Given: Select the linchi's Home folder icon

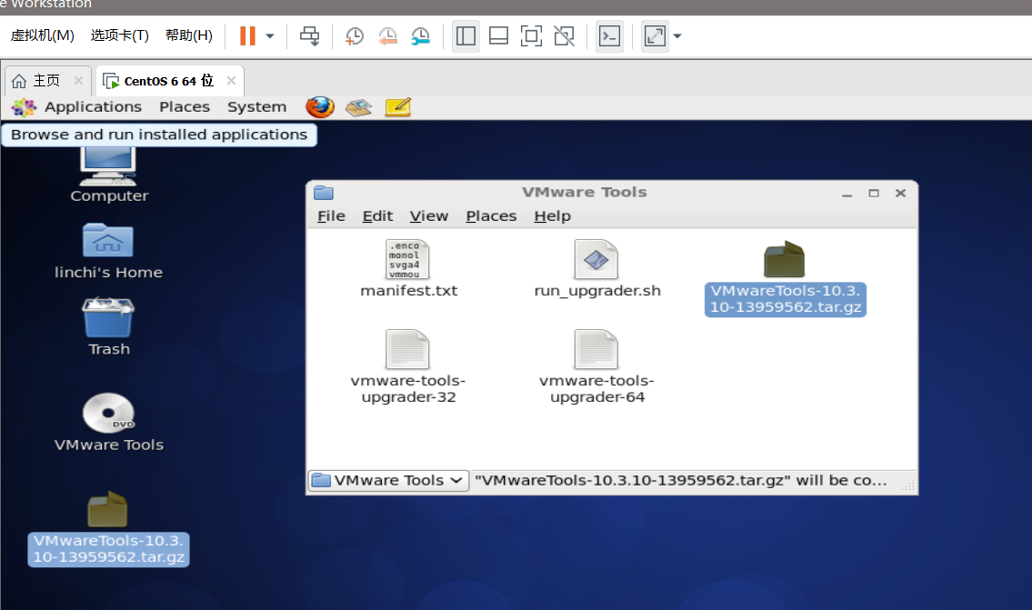Looking at the screenshot, I should point(108,252).
